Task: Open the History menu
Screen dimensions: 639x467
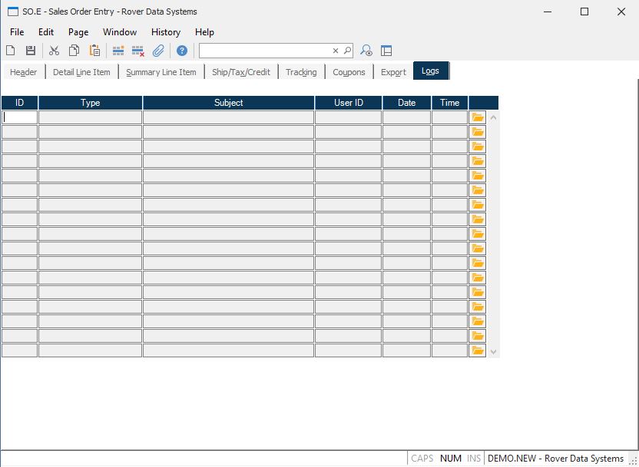Action: click(166, 32)
